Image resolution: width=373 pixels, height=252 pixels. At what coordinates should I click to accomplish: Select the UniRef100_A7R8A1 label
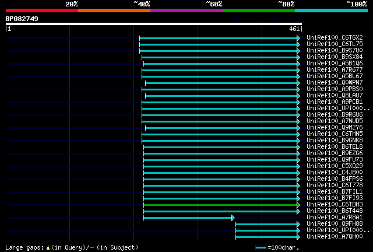[x=335, y=218]
